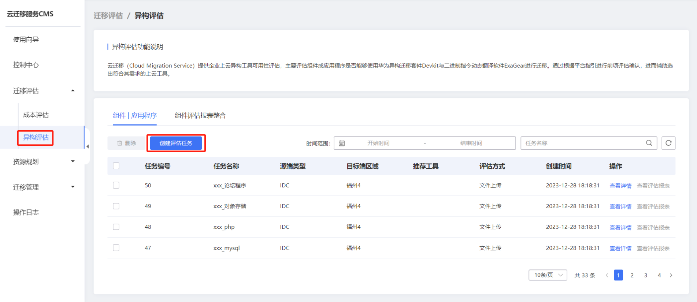Click the xxx_mysql task name cell

pyautogui.click(x=226, y=248)
